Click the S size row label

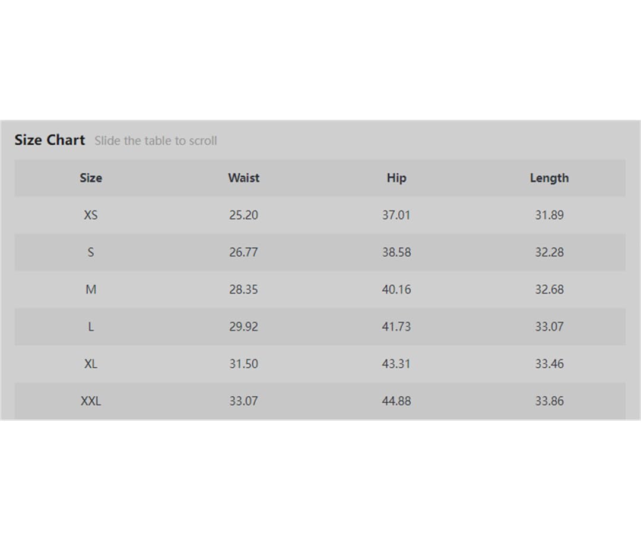click(91, 252)
